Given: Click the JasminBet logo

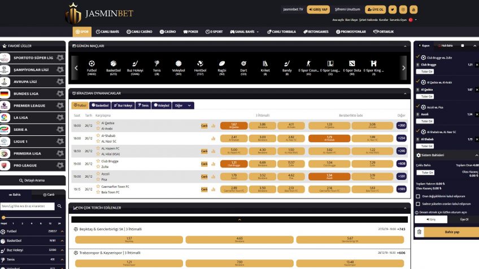Looking at the screenshot, I should click(x=99, y=13).
